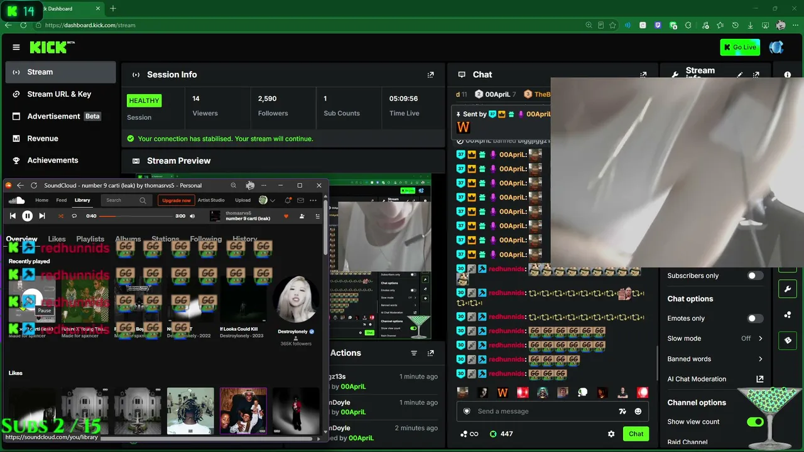This screenshot has width=804, height=452.
Task: Open Stream URL & Key page
Action: coord(60,94)
